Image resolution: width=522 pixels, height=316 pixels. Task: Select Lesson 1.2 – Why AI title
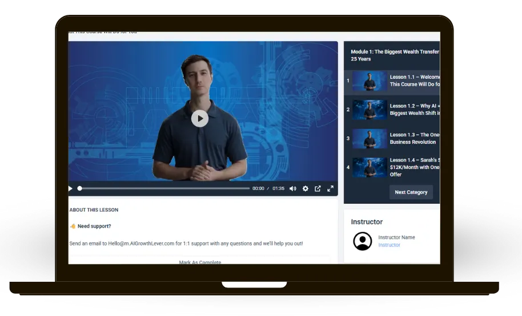click(415, 110)
